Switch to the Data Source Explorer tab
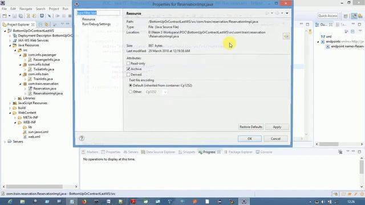 click(159, 152)
